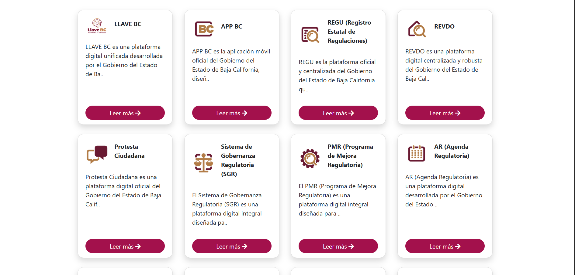
Task: Click the APP BC description text
Action: click(x=231, y=65)
